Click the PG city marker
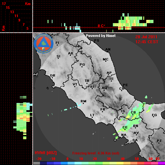Screen dimensions: 165x165 82,67
